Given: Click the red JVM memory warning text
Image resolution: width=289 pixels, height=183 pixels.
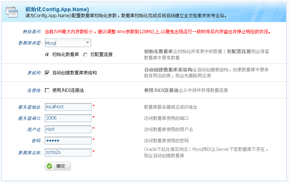Looking at the screenshot, I should pyautogui.click(x=157, y=32).
